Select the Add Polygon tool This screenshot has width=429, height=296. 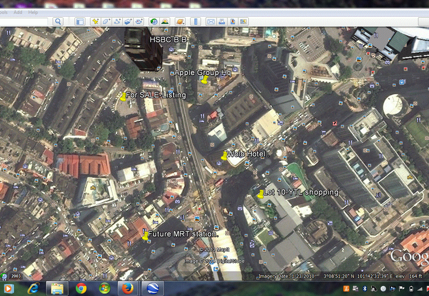pos(106,21)
